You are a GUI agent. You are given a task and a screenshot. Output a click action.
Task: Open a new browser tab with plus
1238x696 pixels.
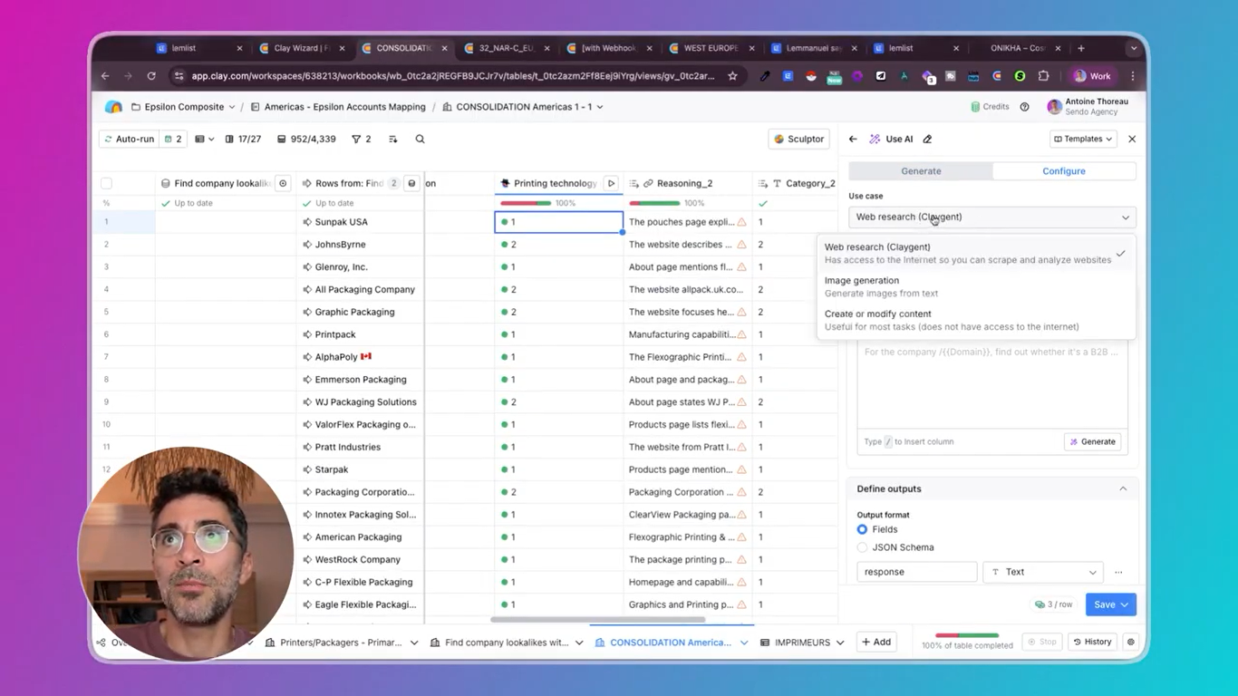(x=1081, y=48)
